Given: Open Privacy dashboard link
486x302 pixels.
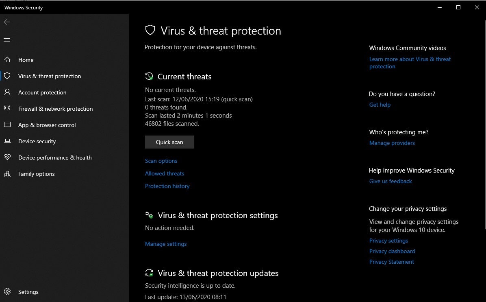Looking at the screenshot, I should pyautogui.click(x=392, y=251).
